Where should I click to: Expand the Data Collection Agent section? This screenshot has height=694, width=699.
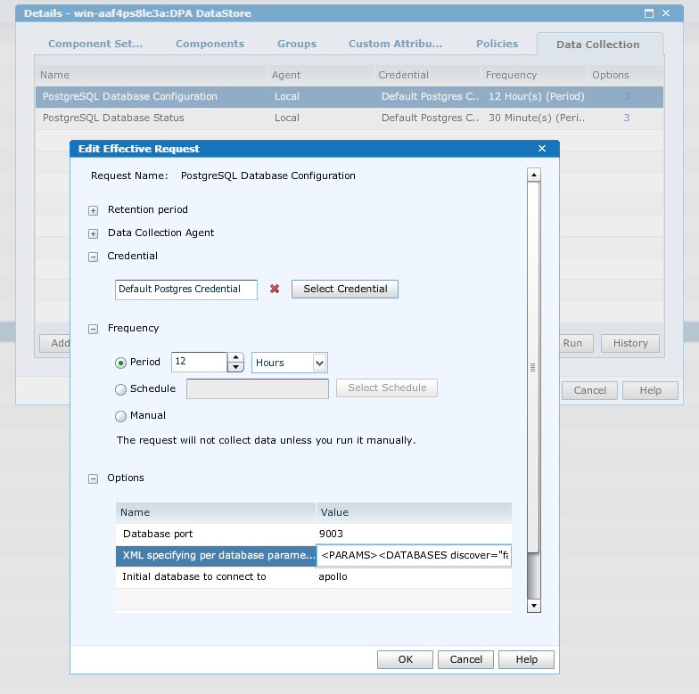pyautogui.click(x=93, y=233)
